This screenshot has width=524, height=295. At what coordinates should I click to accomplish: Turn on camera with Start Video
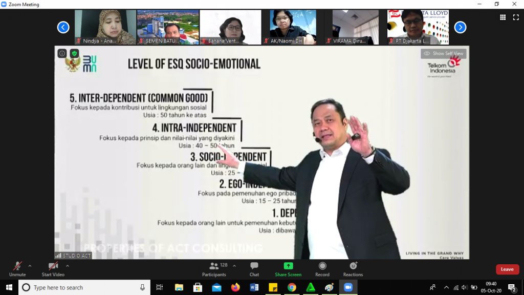53,268
